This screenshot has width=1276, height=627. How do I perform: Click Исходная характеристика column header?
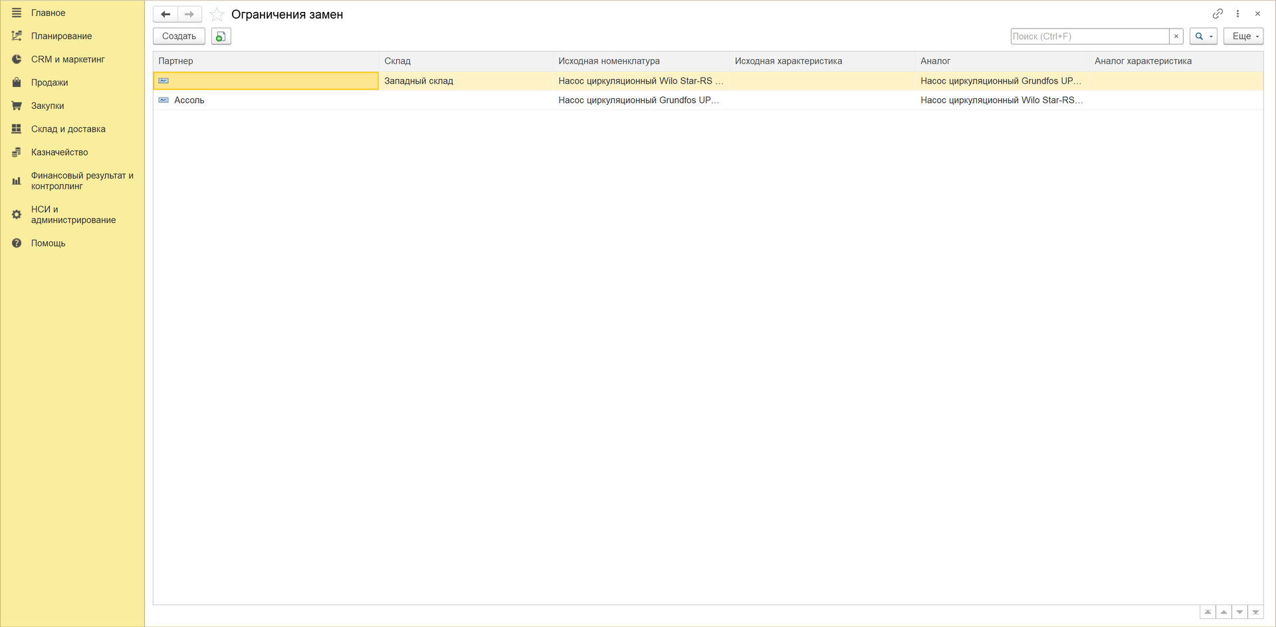click(822, 61)
